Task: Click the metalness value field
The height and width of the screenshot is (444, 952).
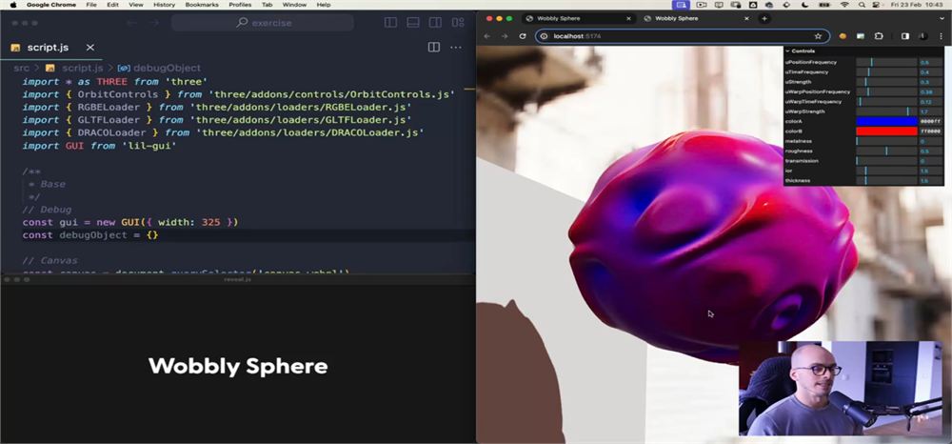Action: point(931,141)
